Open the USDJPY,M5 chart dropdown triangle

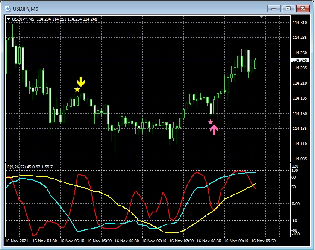tap(9, 19)
